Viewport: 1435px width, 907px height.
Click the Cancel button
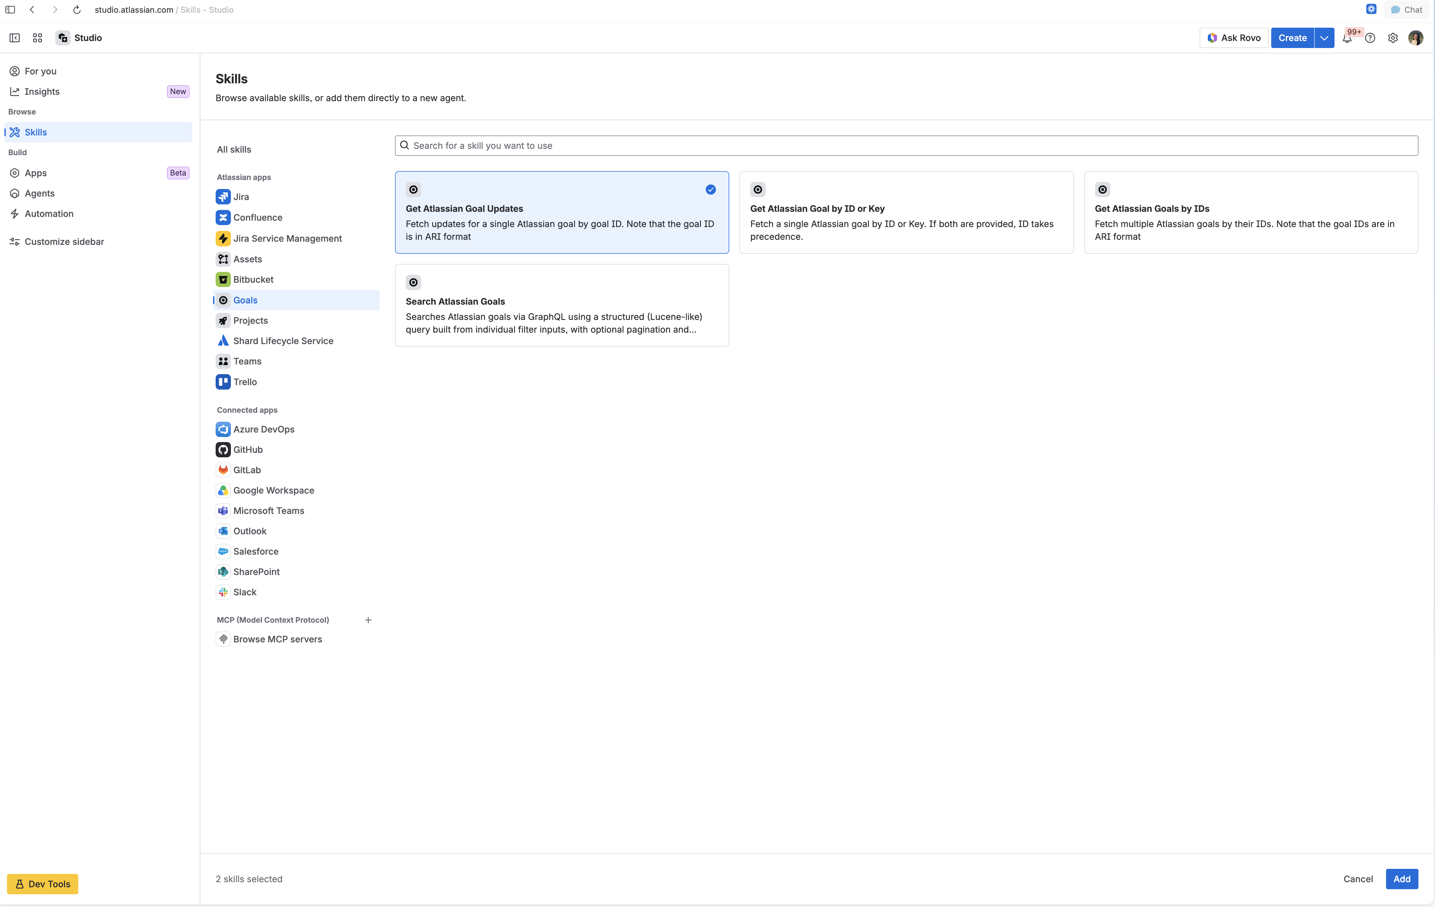(1357, 879)
